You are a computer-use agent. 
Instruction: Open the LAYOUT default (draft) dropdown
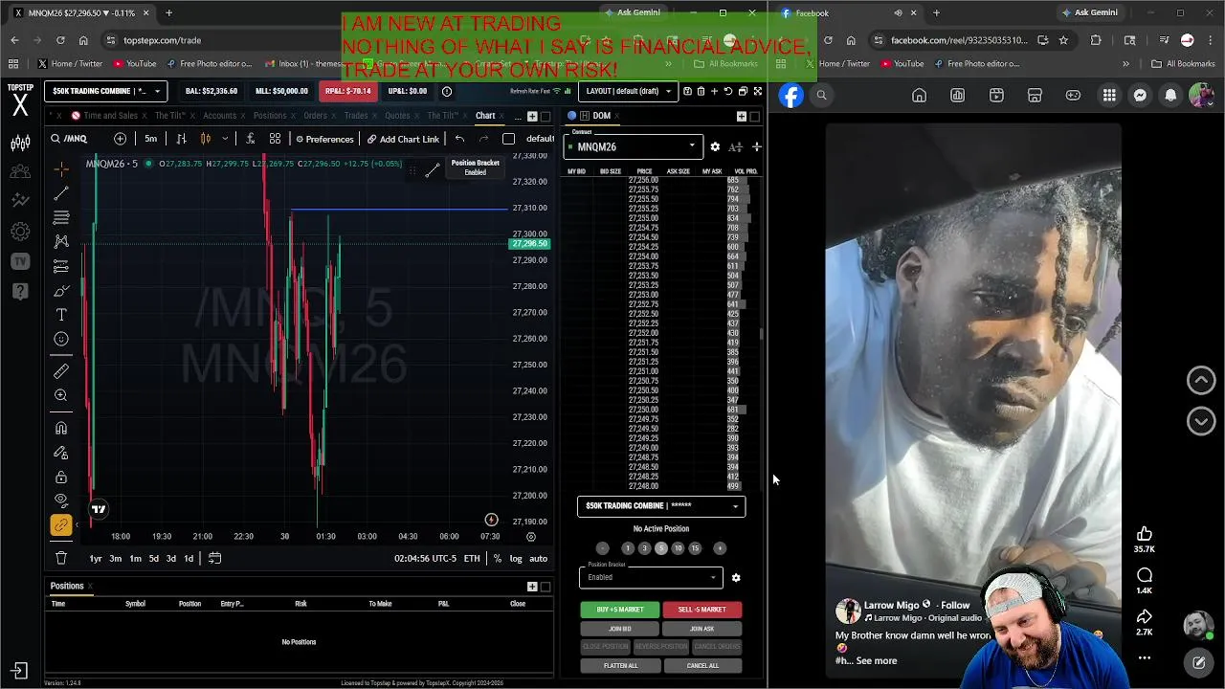coord(627,91)
